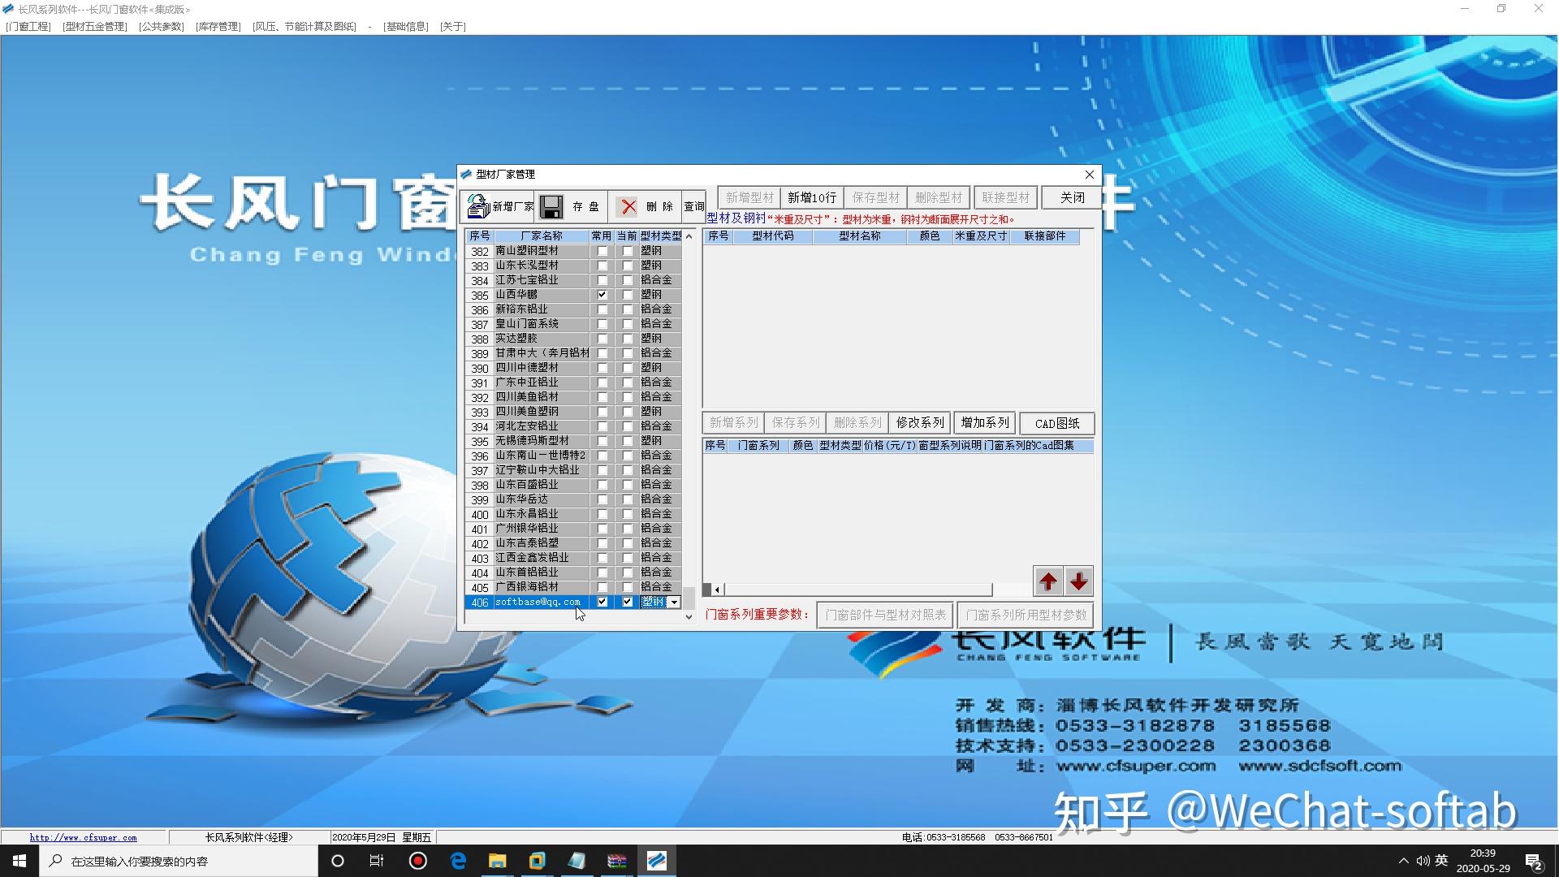Click the CAD图纸 button
The image size is (1559, 877).
tap(1057, 423)
